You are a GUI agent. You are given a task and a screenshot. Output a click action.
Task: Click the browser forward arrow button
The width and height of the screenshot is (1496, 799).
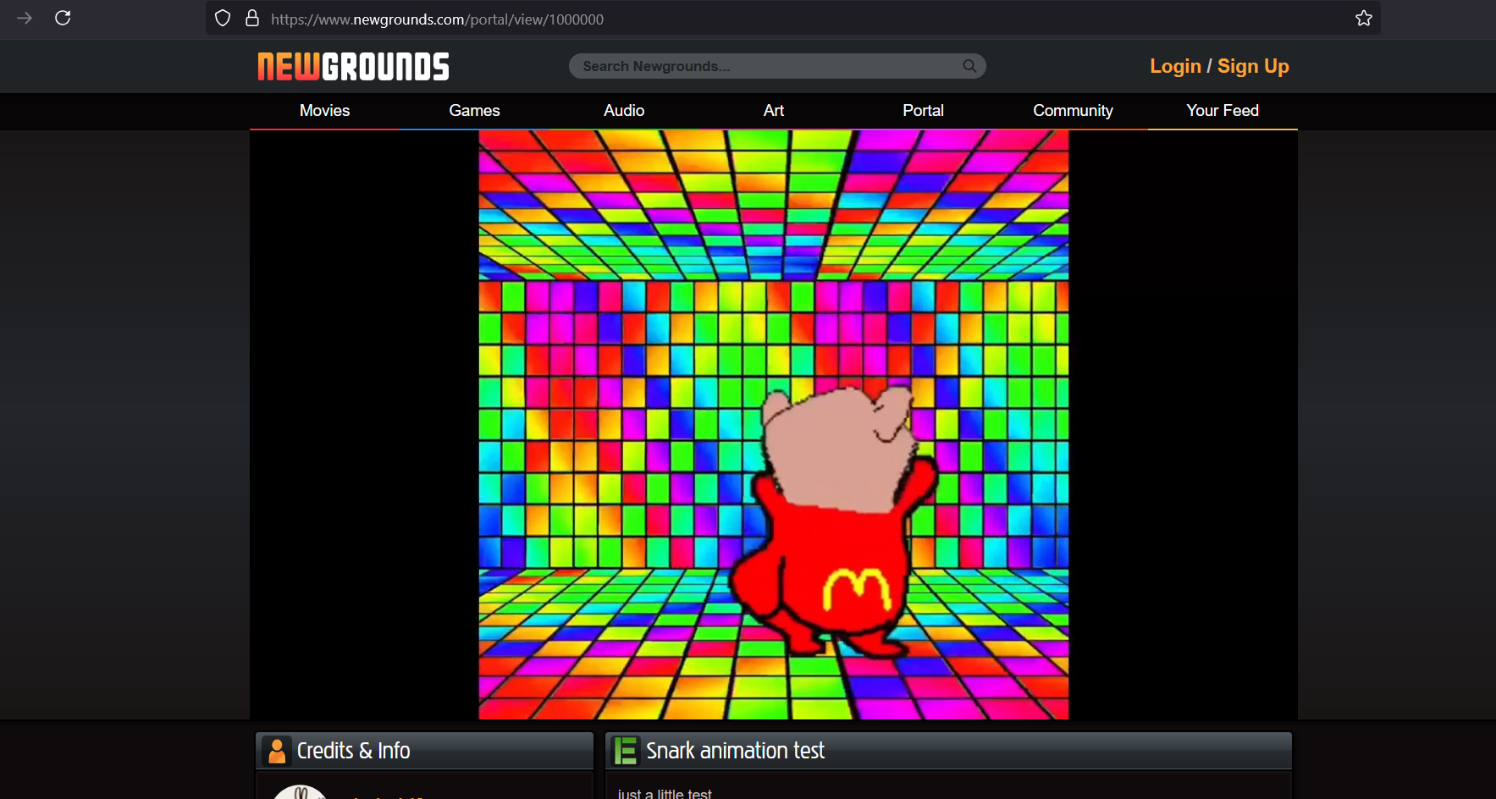(25, 18)
